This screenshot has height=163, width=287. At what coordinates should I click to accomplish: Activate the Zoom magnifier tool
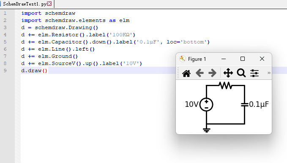tap(241, 73)
